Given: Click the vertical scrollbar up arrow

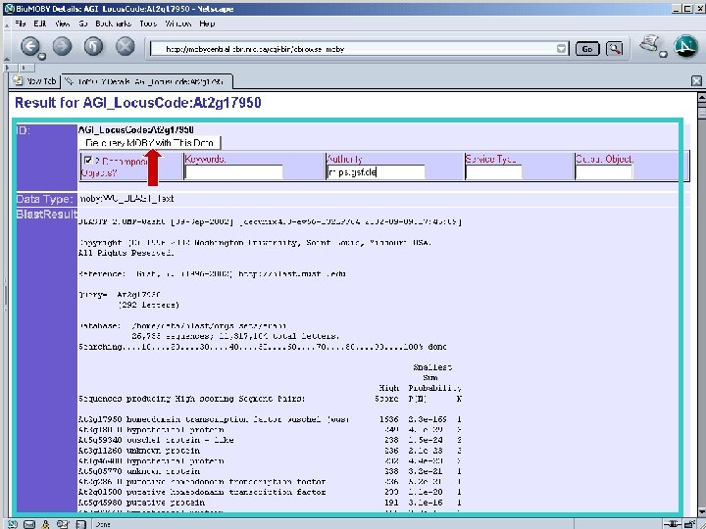Looking at the screenshot, I should tap(701, 96).
